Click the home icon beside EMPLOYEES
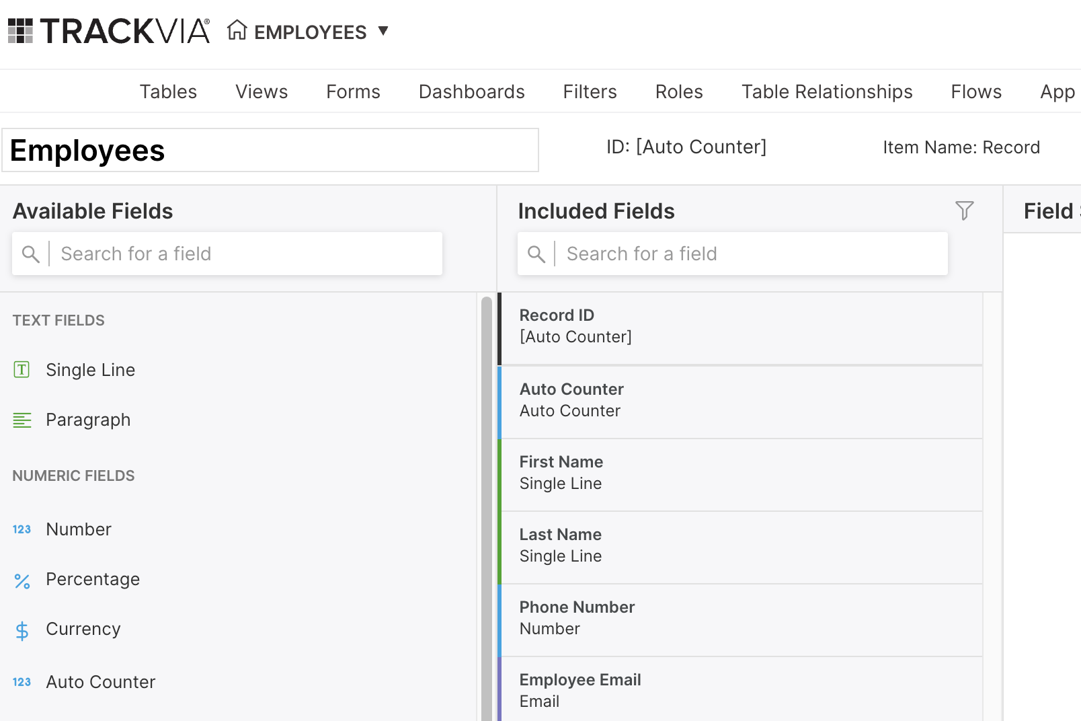This screenshot has width=1081, height=721. pyautogui.click(x=237, y=30)
